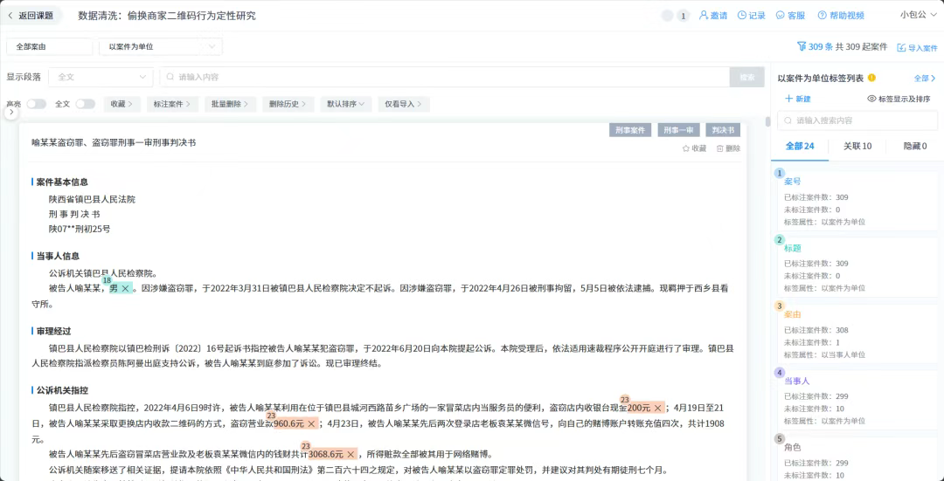Switch to the 关联 10 tab
Image resolution: width=944 pixels, height=481 pixels.
pos(857,146)
